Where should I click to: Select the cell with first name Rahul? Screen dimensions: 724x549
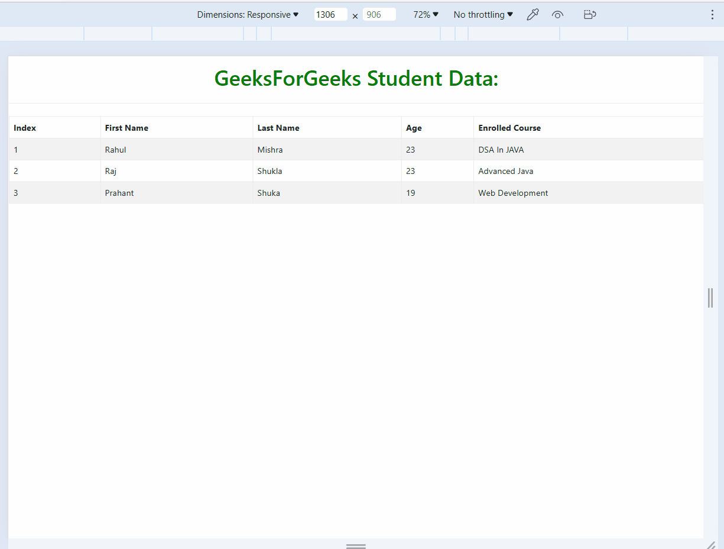177,150
